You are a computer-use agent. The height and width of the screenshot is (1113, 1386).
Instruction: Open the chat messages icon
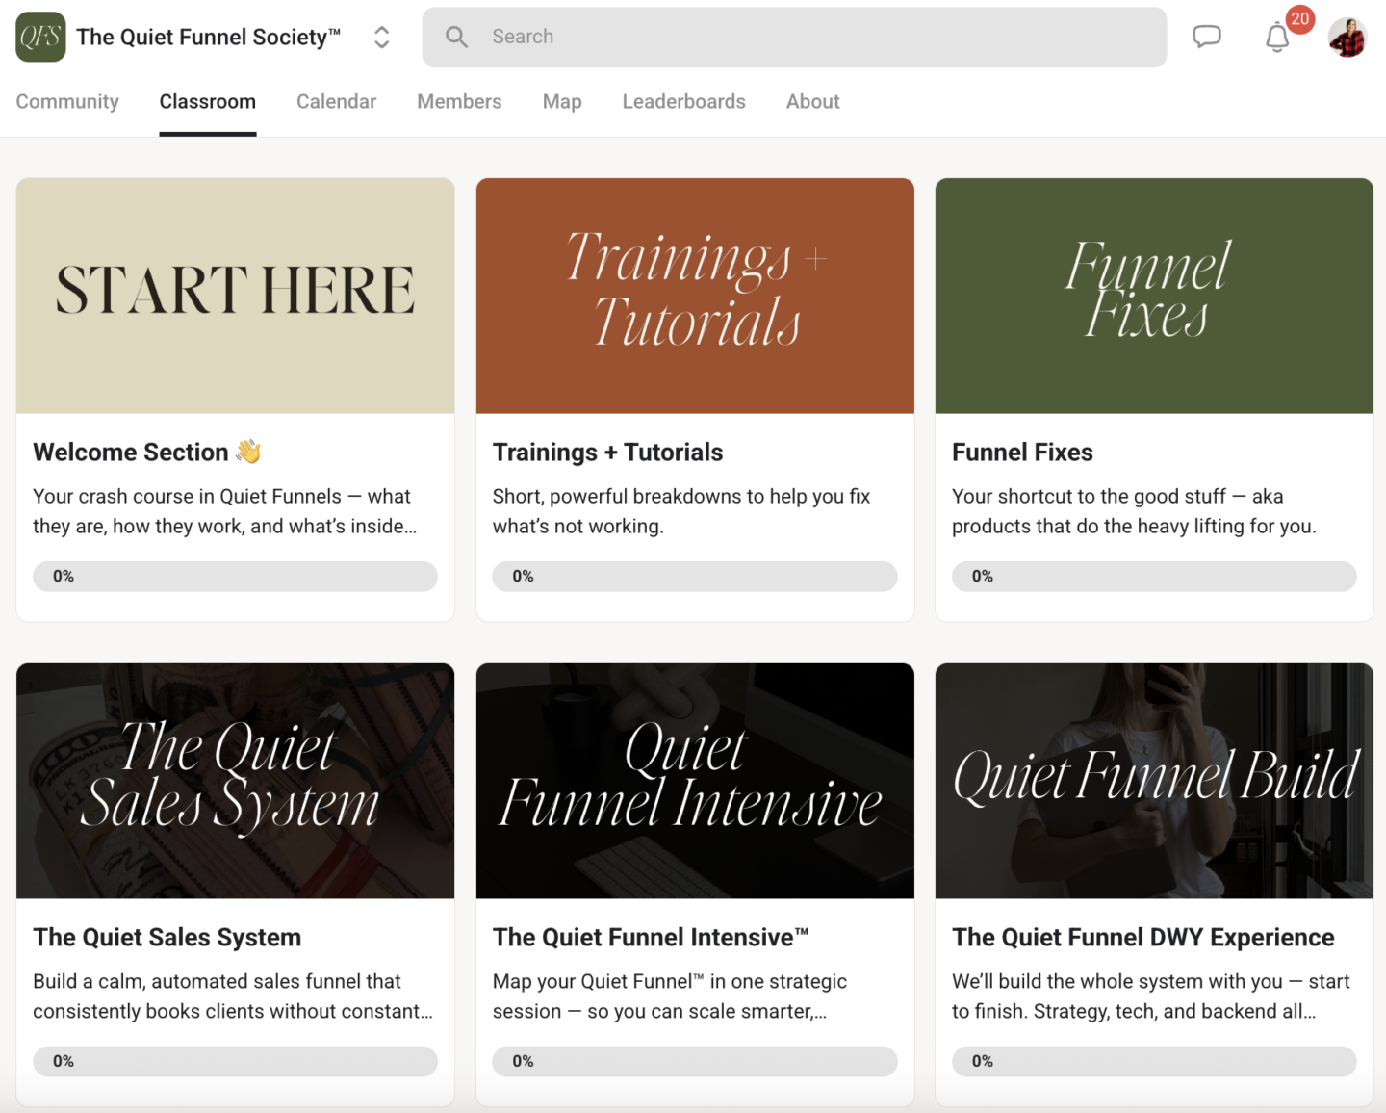tap(1206, 37)
